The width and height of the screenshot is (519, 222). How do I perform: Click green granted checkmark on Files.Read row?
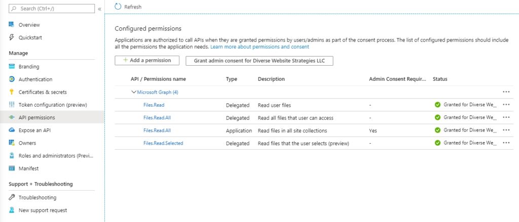[x=437, y=105]
